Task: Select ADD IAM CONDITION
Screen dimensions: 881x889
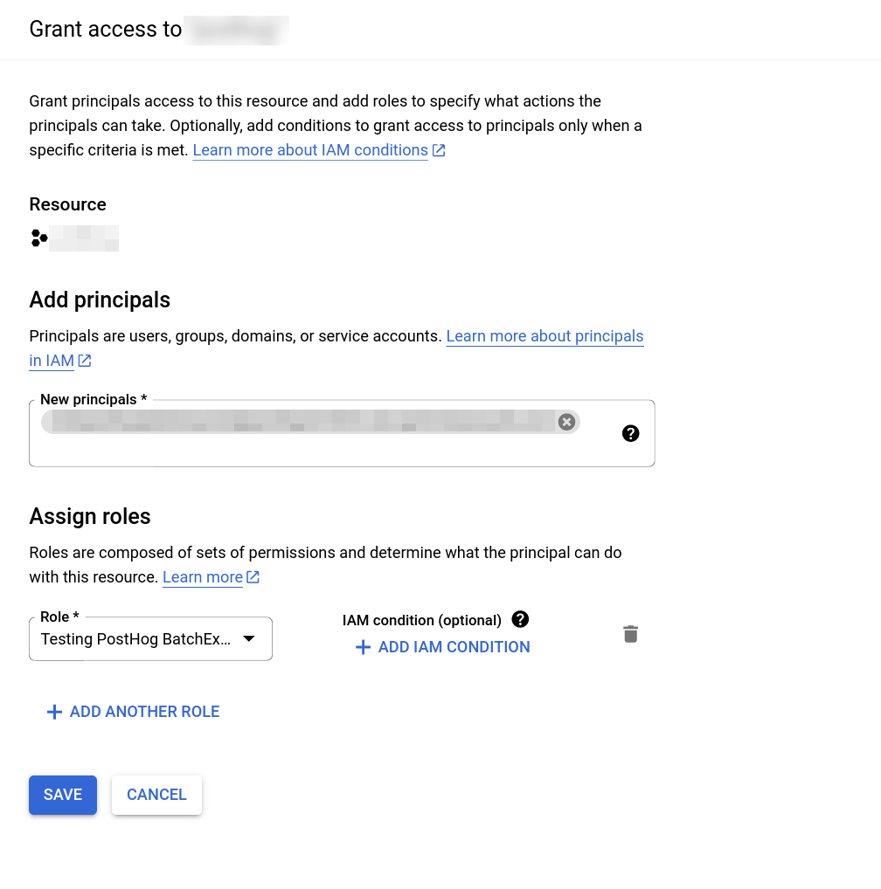Action: 454,647
